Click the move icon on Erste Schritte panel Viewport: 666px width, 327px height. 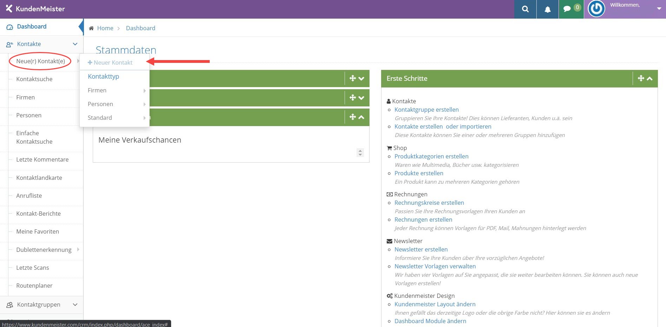tap(641, 78)
